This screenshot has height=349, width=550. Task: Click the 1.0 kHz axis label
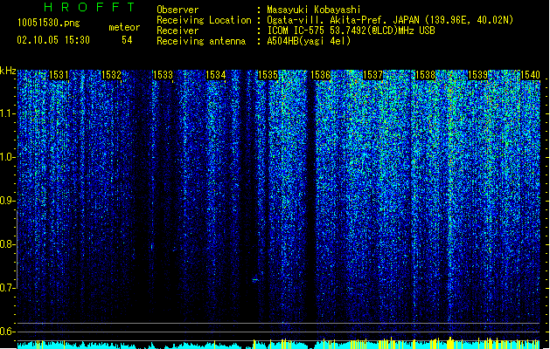[x=7, y=157]
